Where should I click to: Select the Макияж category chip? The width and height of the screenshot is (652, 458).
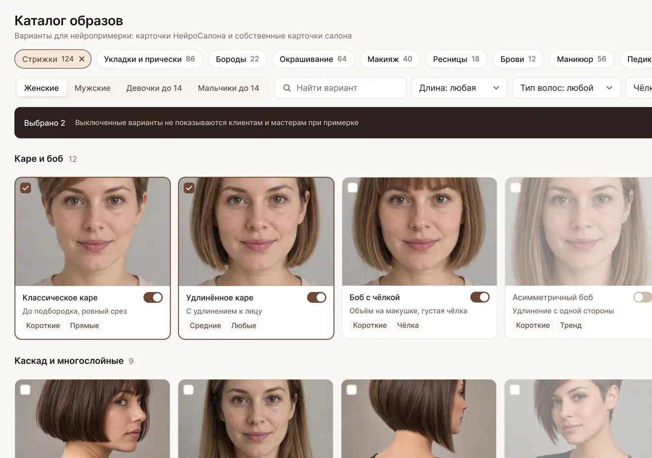tap(390, 59)
